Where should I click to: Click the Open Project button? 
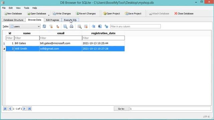(x=111, y=13)
